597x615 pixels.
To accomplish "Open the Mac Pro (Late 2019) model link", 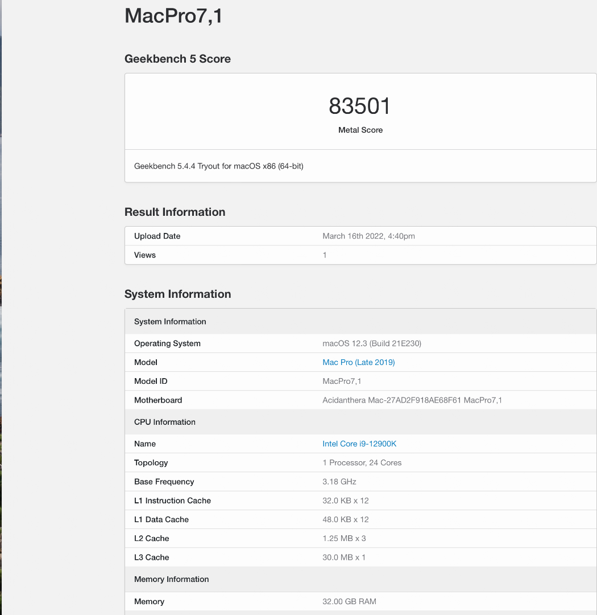I will (358, 362).
